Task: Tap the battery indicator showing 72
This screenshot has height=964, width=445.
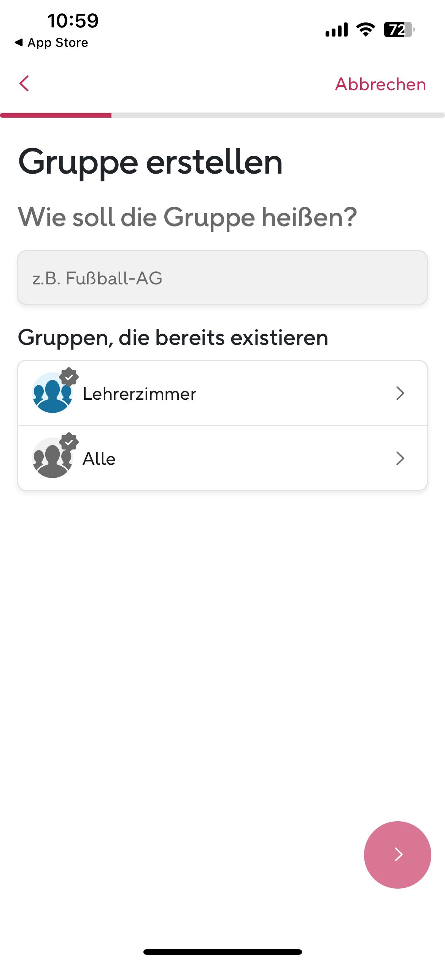Action: pos(399,30)
